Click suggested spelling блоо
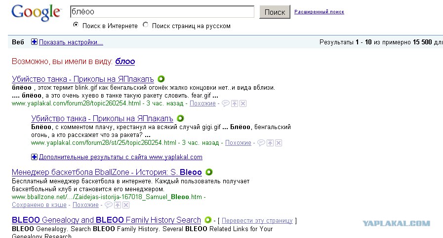 tap(125, 61)
